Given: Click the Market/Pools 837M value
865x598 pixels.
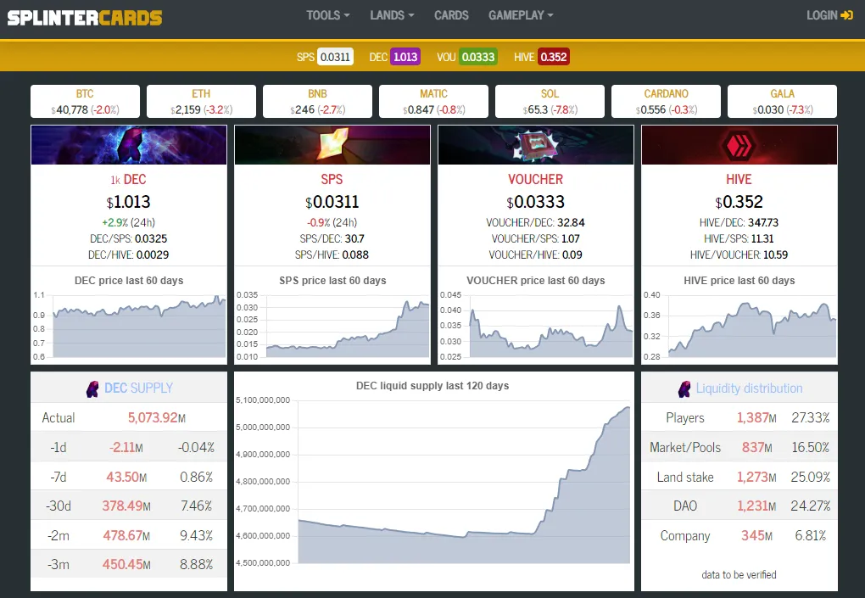Looking at the screenshot, I should tap(756, 447).
